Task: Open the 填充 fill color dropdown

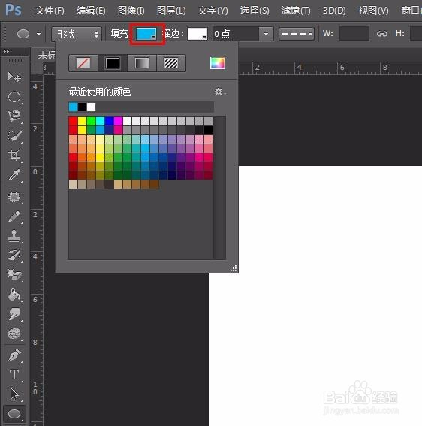Action: (x=146, y=34)
